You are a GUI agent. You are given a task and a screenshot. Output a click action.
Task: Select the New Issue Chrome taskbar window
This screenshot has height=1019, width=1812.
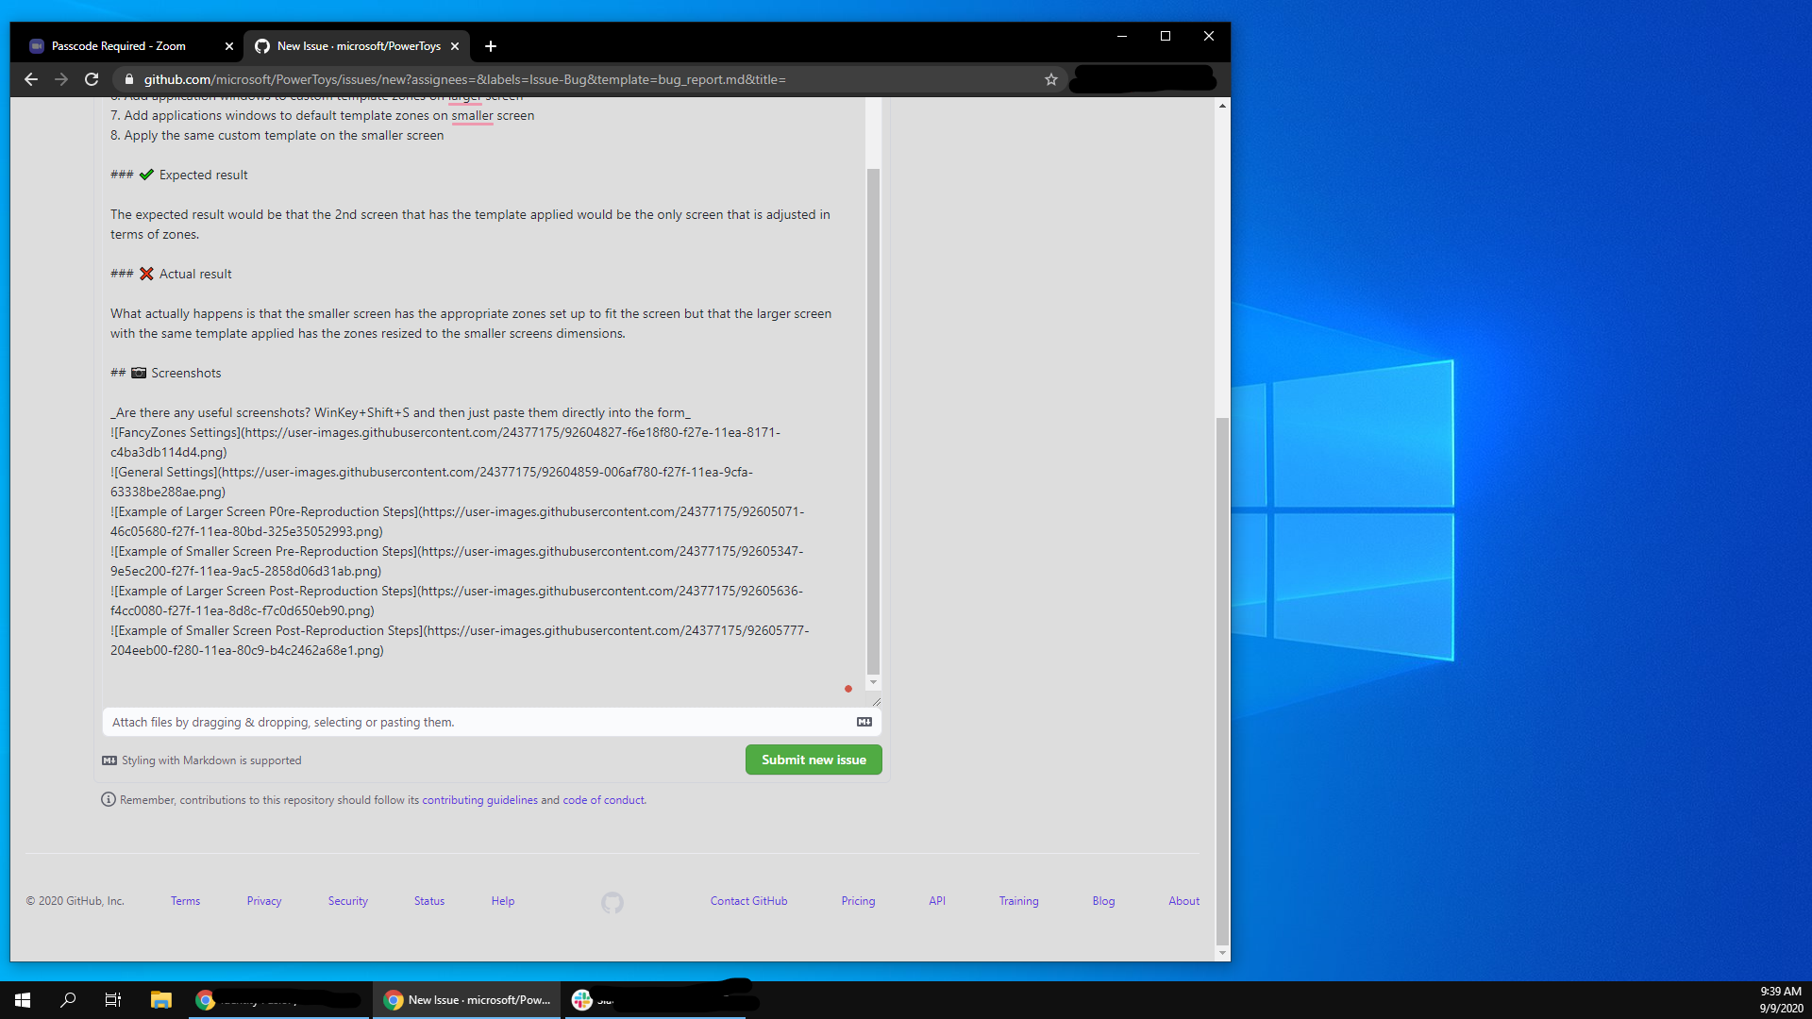pos(467,1000)
